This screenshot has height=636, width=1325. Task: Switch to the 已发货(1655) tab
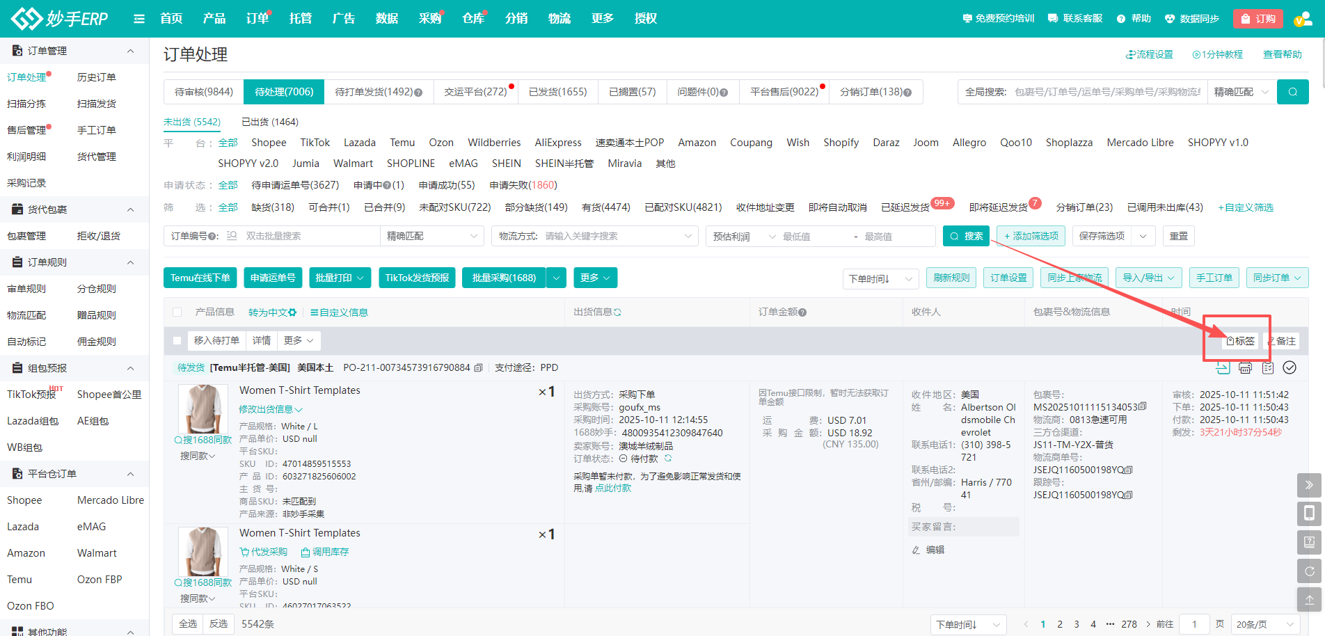(x=557, y=92)
